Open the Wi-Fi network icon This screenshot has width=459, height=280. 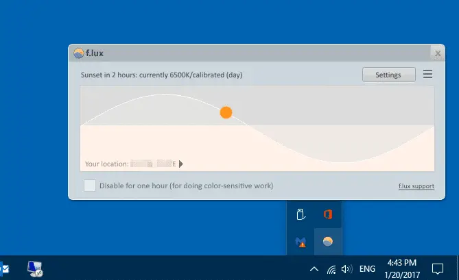click(331, 269)
